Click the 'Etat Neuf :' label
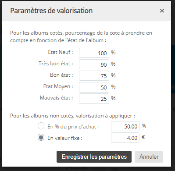This screenshot has width=175, height=171. [61, 52]
